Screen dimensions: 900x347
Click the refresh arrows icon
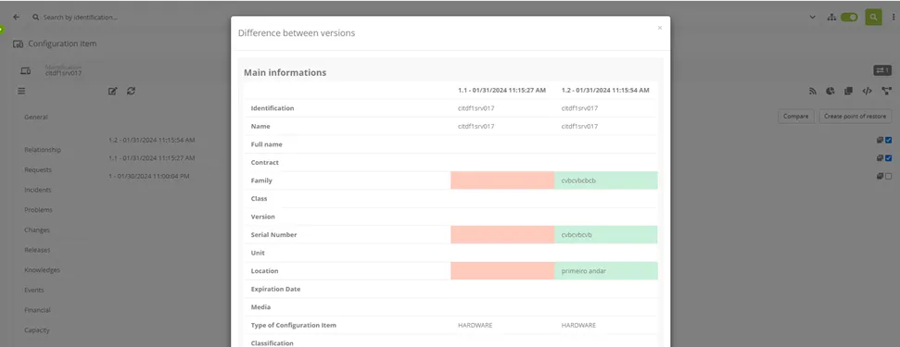point(131,91)
